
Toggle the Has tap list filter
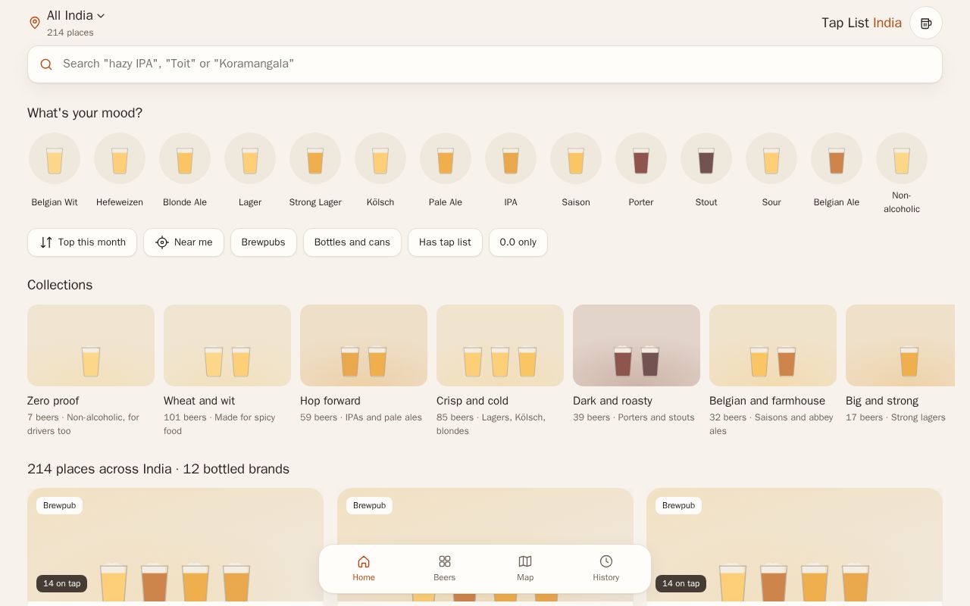click(445, 242)
